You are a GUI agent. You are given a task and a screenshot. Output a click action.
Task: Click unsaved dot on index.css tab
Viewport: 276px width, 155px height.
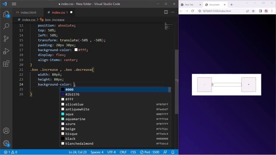click(71, 12)
